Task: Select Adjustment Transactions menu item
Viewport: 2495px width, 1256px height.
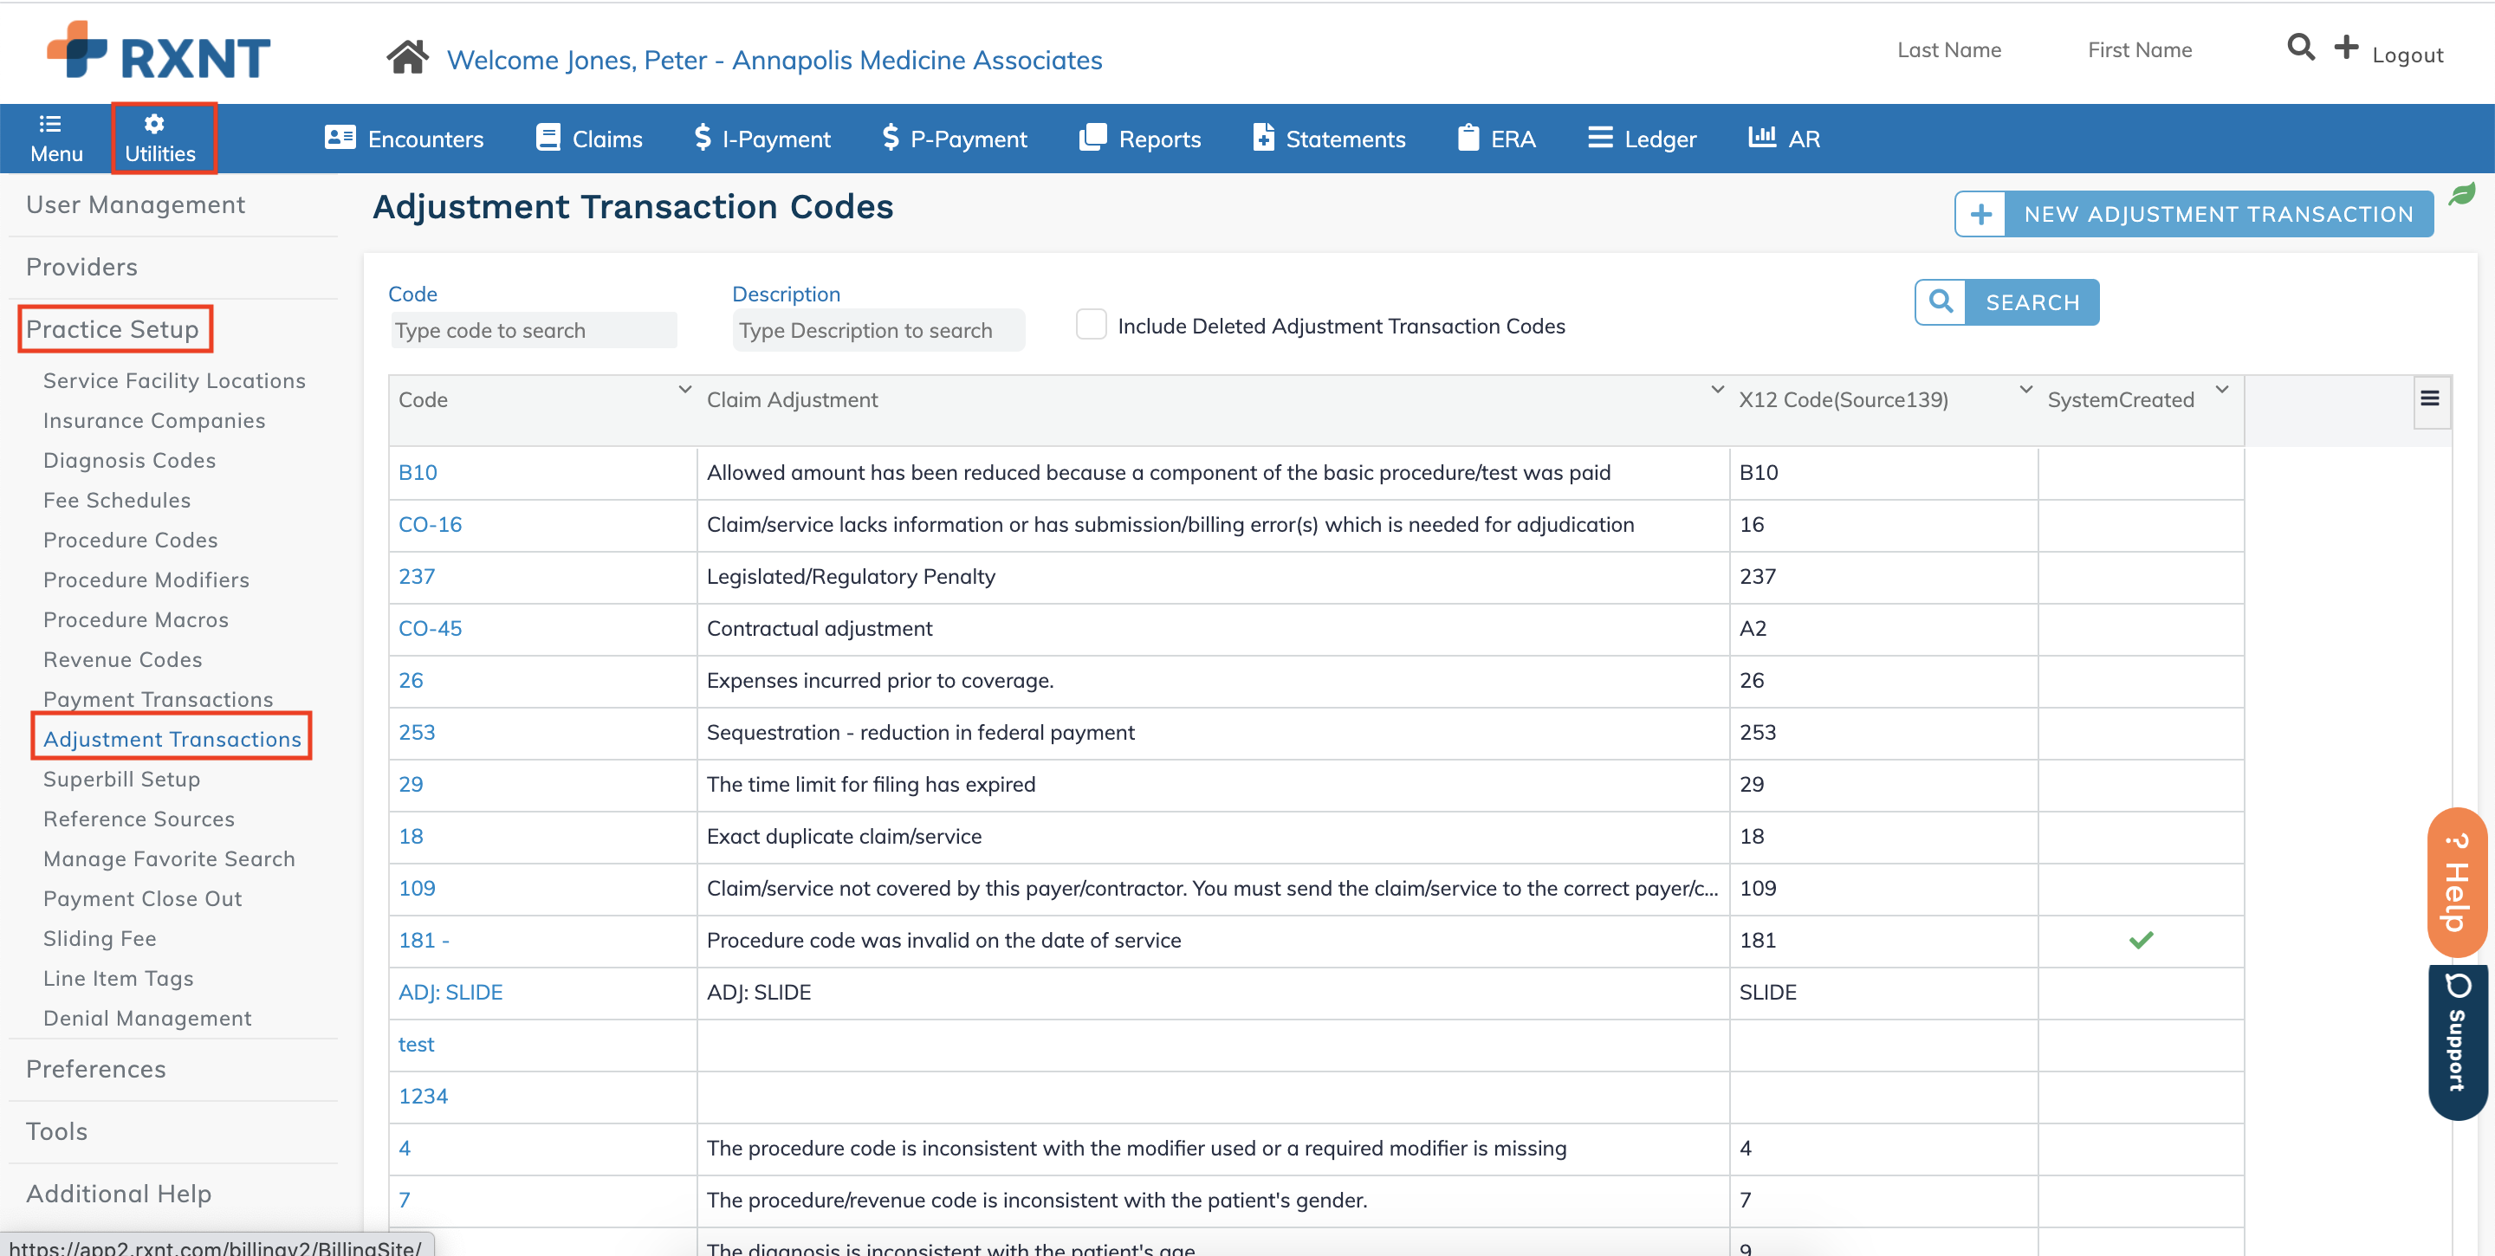Action: click(172, 739)
